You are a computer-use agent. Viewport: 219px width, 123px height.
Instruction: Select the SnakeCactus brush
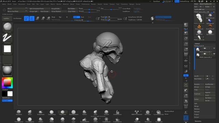pyautogui.click(x=117, y=112)
